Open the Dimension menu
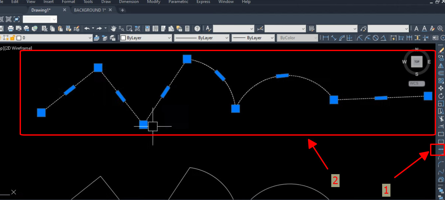Viewport: 445px width, 200px height. (129, 2)
